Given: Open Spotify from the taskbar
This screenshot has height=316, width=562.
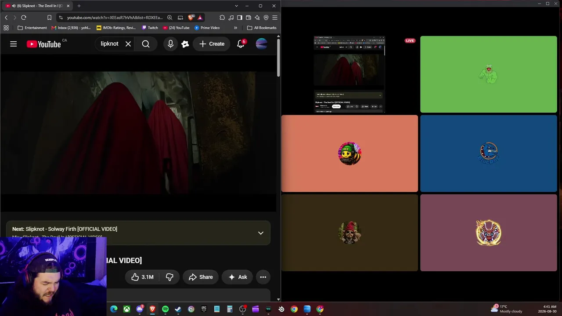Looking at the screenshot, I should [x=165, y=309].
